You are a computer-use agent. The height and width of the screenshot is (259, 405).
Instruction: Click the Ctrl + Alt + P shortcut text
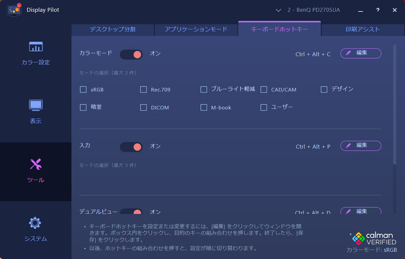point(313,146)
